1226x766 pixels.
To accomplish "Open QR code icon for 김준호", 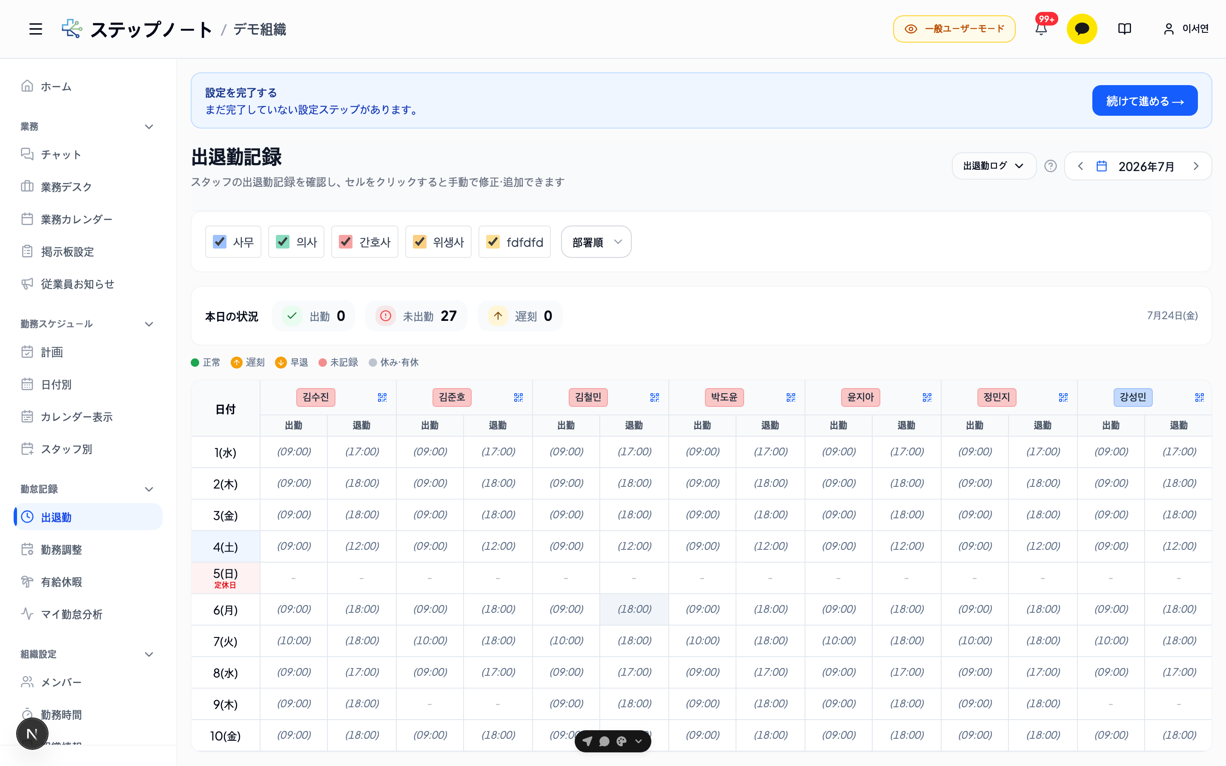I will (x=518, y=397).
